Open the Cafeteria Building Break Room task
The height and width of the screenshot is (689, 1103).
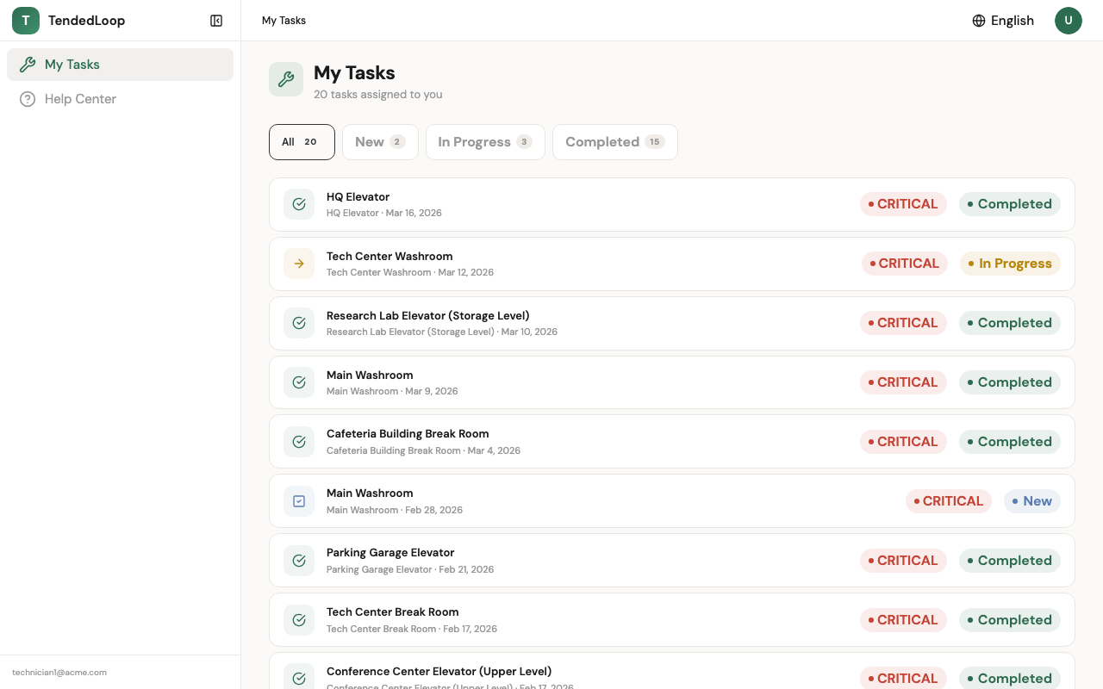click(x=408, y=434)
